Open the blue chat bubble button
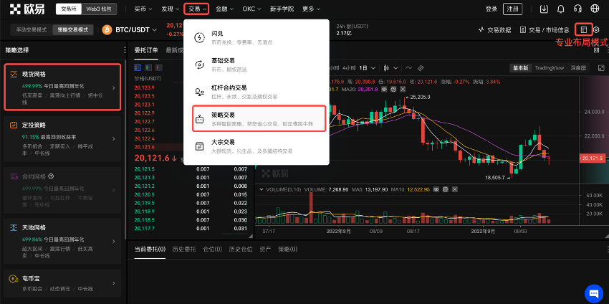 [593, 293]
